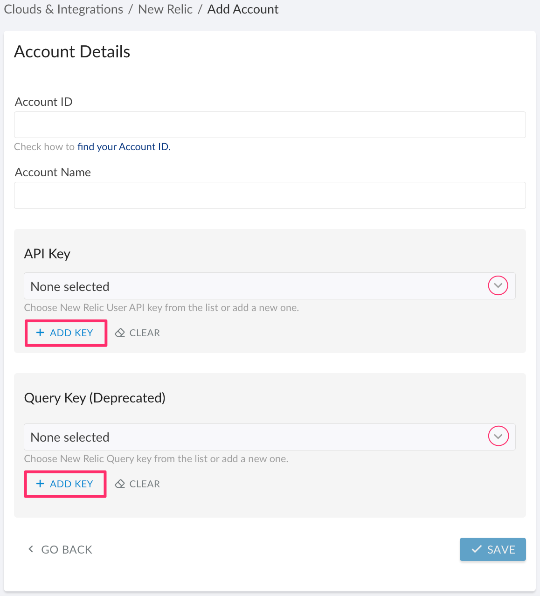
Task: Click the circled chevron on the API Key selector
Action: pos(498,285)
